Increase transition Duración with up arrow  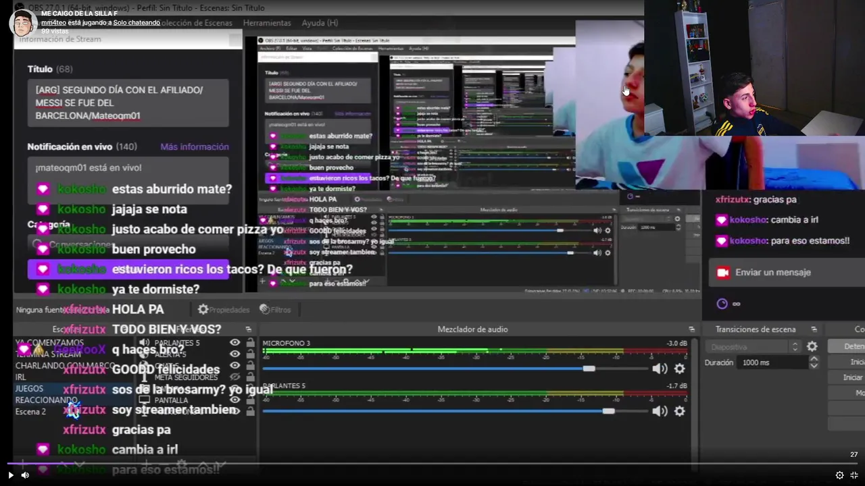(814, 359)
